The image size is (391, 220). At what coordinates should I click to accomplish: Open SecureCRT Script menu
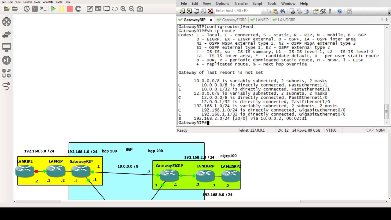[x=258, y=3]
